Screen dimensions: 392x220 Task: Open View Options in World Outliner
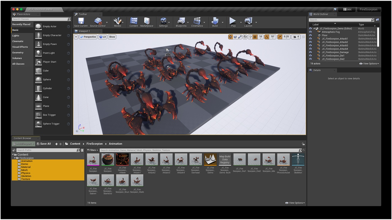[x=369, y=64]
